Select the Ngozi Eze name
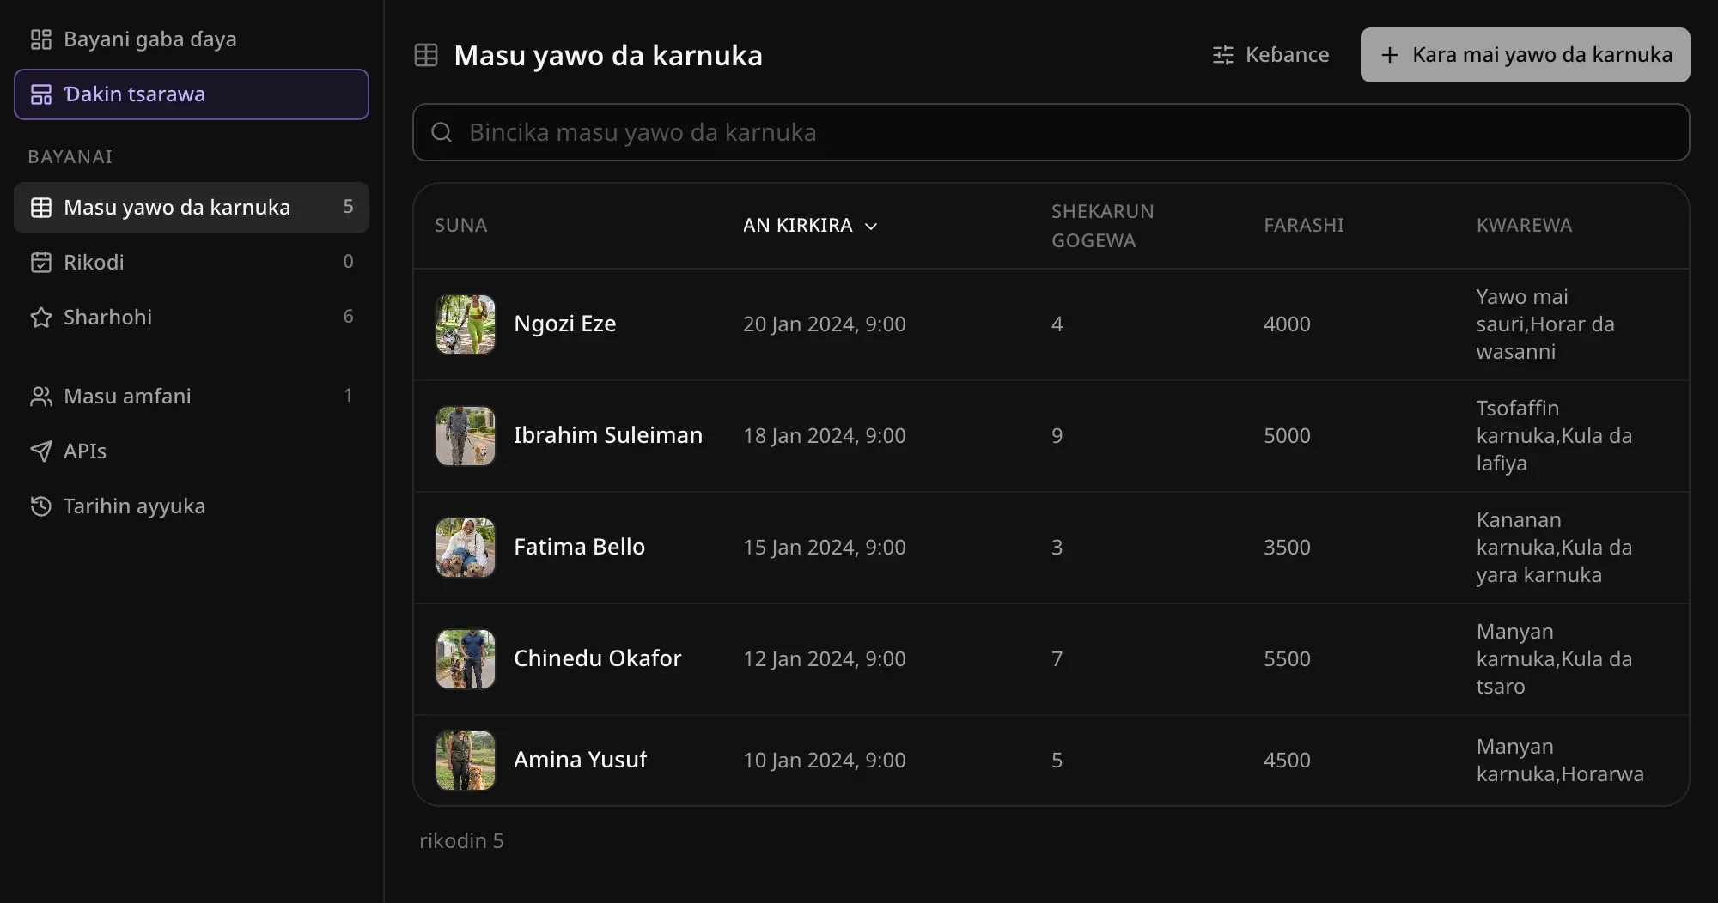Viewport: 1718px width, 903px height. (x=565, y=324)
